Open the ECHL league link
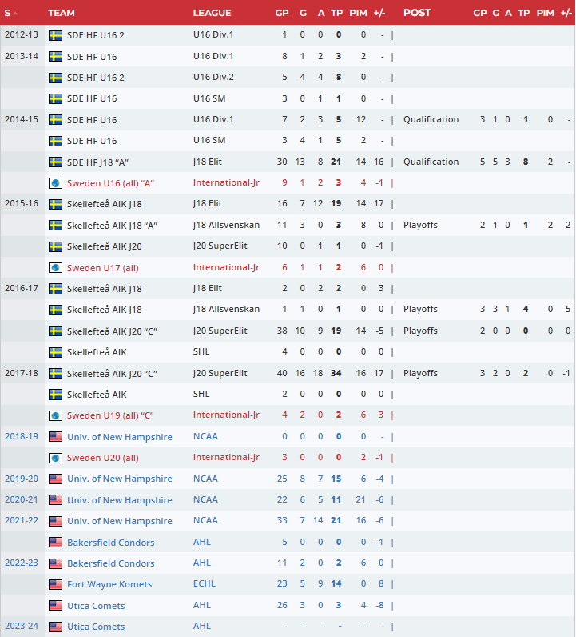 205,584
